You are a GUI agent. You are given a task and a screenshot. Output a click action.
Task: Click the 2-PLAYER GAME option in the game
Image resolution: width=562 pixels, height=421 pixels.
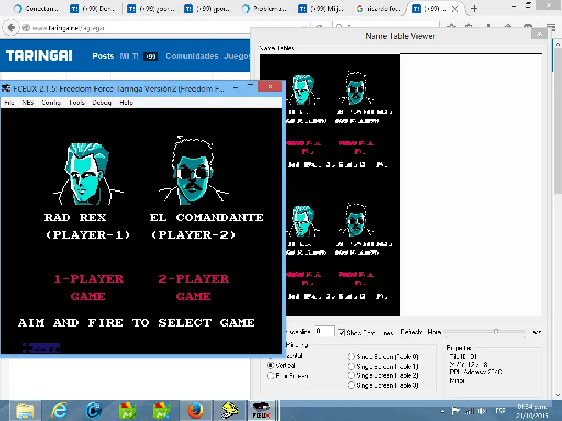click(193, 288)
